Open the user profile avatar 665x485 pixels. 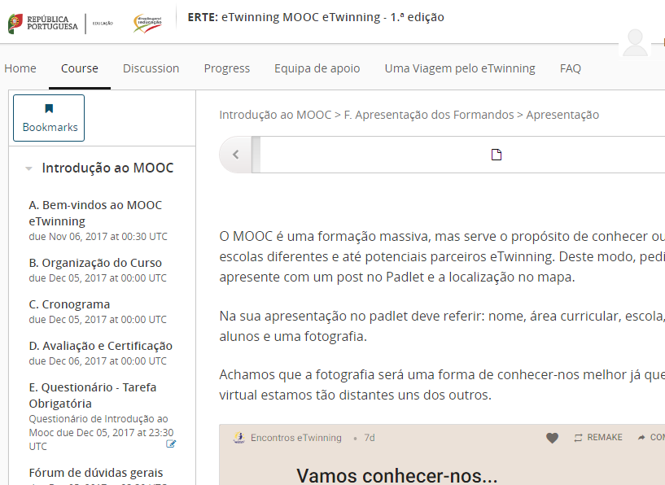pos(635,42)
